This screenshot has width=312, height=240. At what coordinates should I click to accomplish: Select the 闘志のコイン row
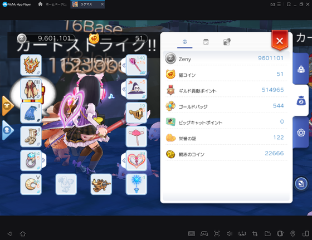coord(226,154)
